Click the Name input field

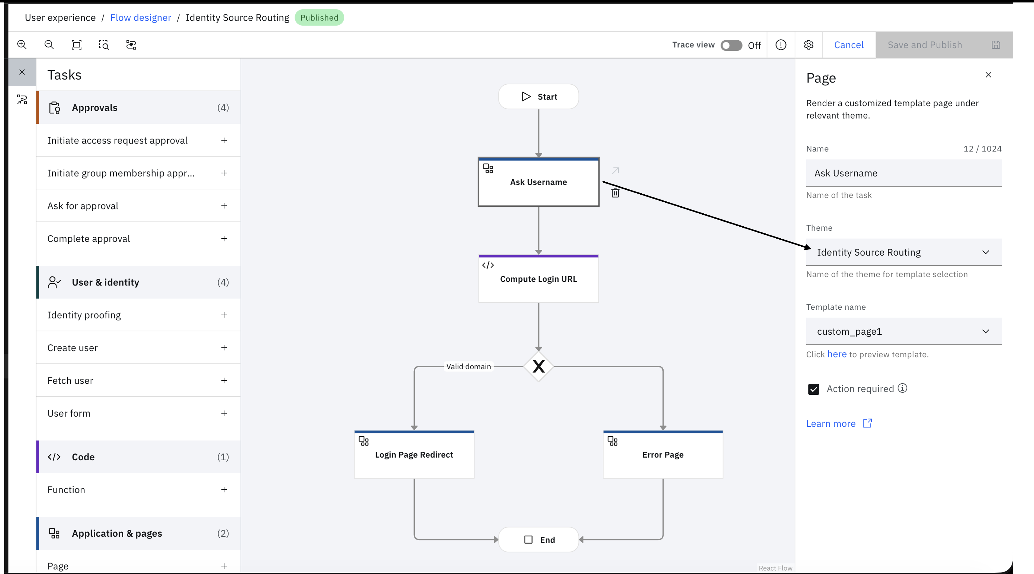click(904, 173)
